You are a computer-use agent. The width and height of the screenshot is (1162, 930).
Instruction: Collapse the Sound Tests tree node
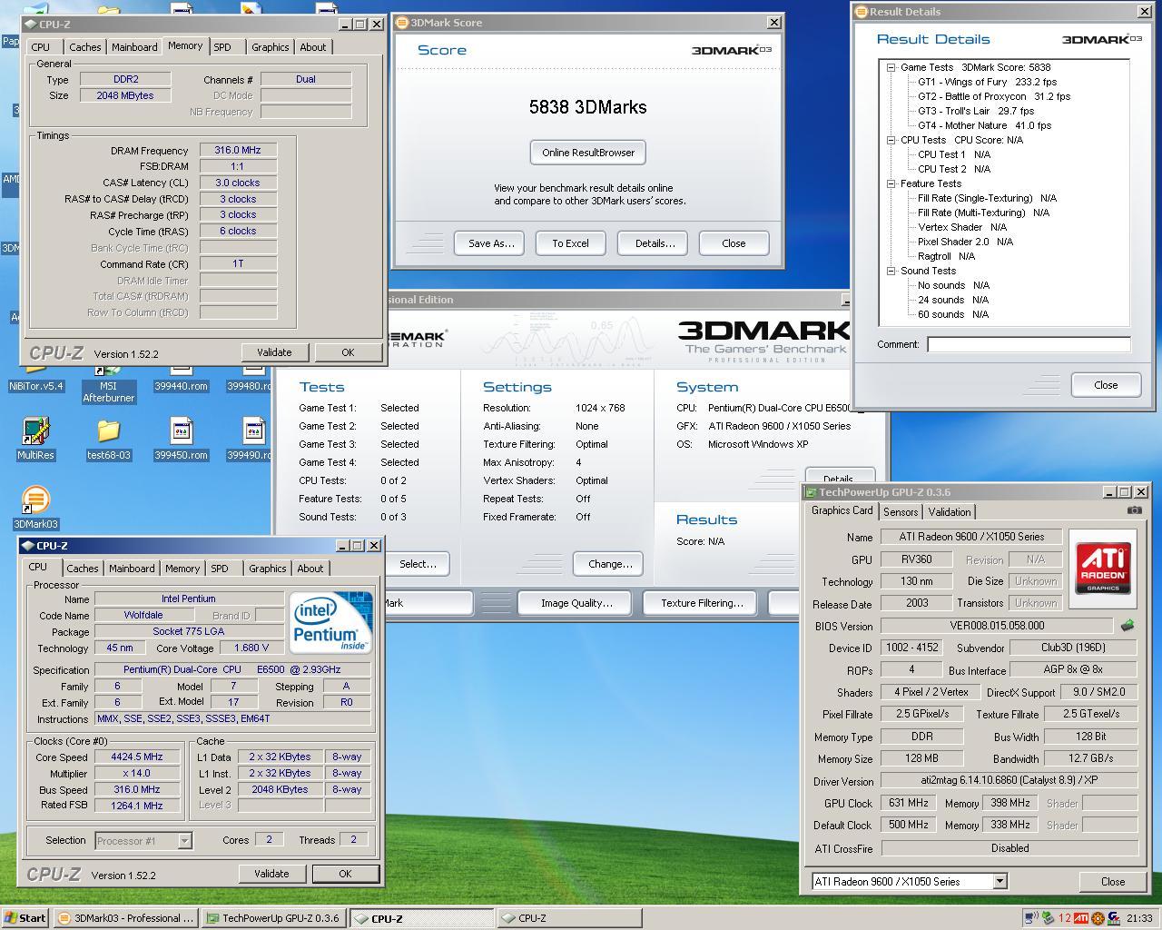[x=891, y=271]
